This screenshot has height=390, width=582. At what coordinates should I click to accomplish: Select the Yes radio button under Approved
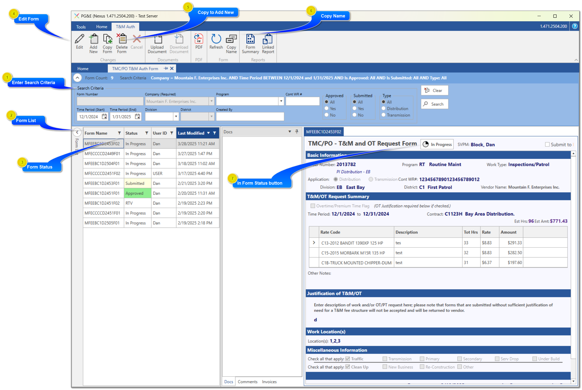pyautogui.click(x=327, y=108)
